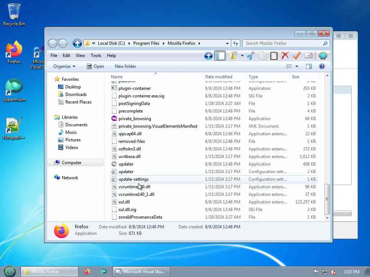Open the View menu
Screen dimensions: 370x277
[x=80, y=56]
